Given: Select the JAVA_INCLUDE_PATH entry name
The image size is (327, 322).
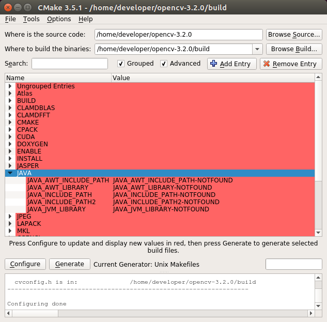Looking at the screenshot, I should coord(59,194).
